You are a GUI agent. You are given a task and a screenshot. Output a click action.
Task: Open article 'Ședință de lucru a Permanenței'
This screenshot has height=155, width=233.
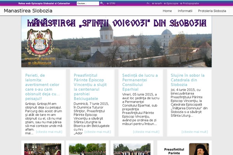coord(140,82)
